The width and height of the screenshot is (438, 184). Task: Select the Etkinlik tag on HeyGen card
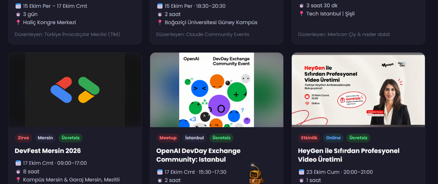pyautogui.click(x=309, y=138)
